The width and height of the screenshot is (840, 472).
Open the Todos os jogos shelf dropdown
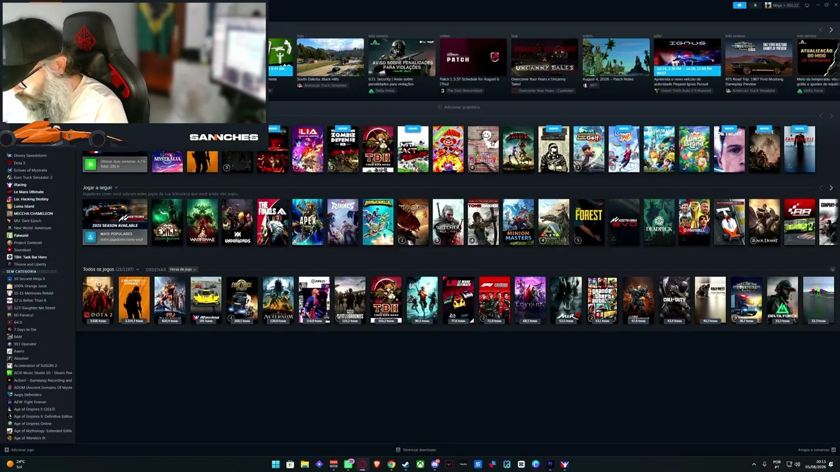pyautogui.click(x=137, y=269)
